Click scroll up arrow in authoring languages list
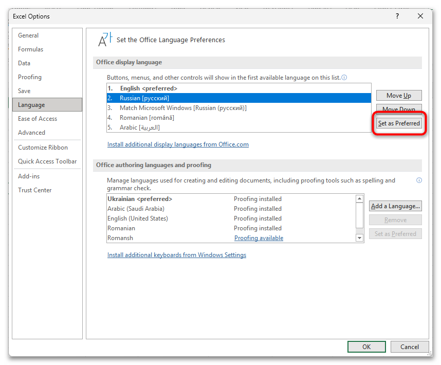 [x=359, y=198]
